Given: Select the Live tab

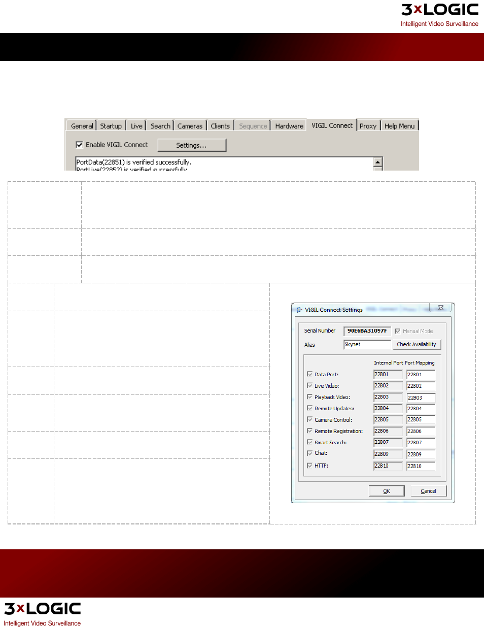Looking at the screenshot, I should pyautogui.click(x=136, y=126).
